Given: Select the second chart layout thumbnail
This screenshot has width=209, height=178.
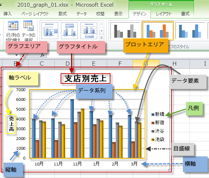Looking at the screenshot, I should coord(69,31).
